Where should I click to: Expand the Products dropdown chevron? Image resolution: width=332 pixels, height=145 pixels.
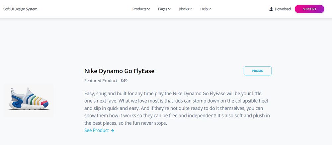click(x=149, y=9)
